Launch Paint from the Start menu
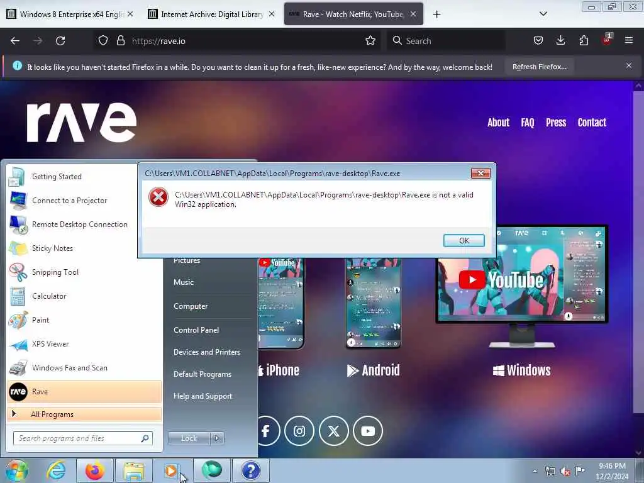The width and height of the screenshot is (644, 483). [x=84, y=320]
